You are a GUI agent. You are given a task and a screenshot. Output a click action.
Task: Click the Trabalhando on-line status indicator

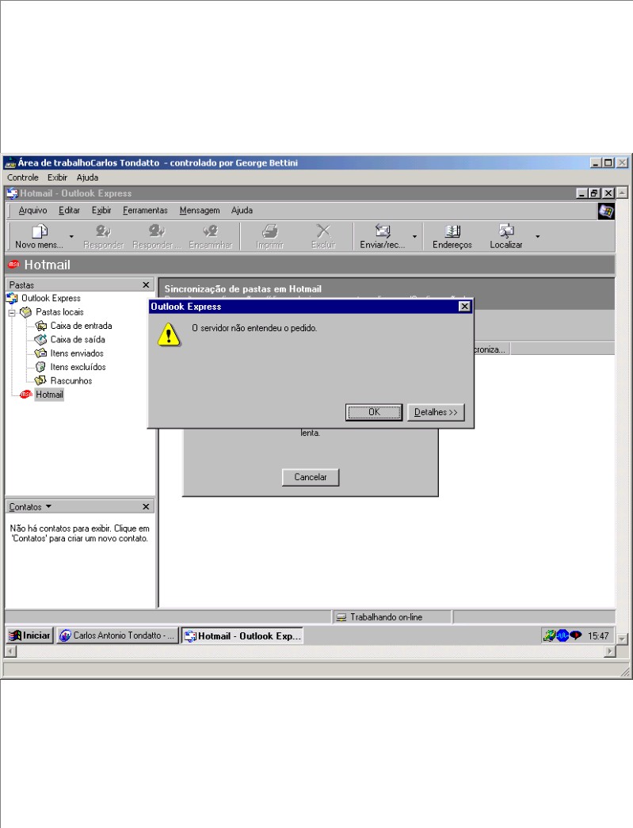tap(391, 616)
